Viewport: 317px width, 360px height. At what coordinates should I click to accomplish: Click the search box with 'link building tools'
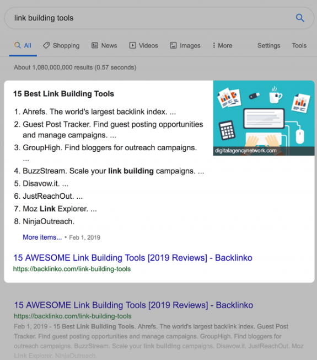click(159, 18)
